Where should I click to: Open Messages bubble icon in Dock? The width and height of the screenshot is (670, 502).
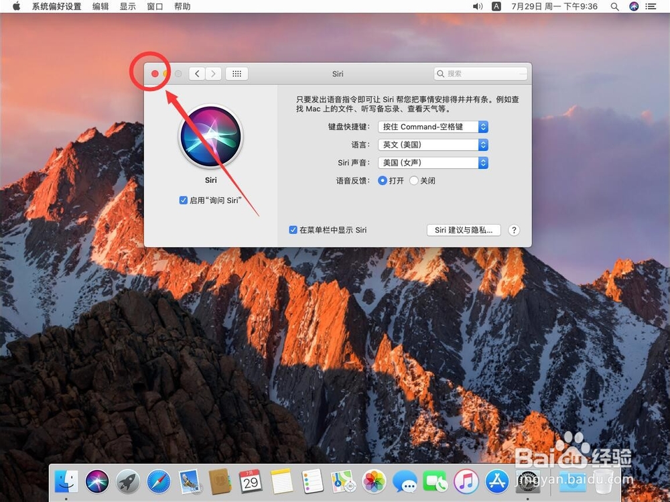point(405,481)
